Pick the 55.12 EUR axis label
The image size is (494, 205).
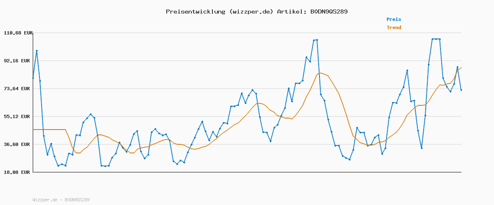18,116
